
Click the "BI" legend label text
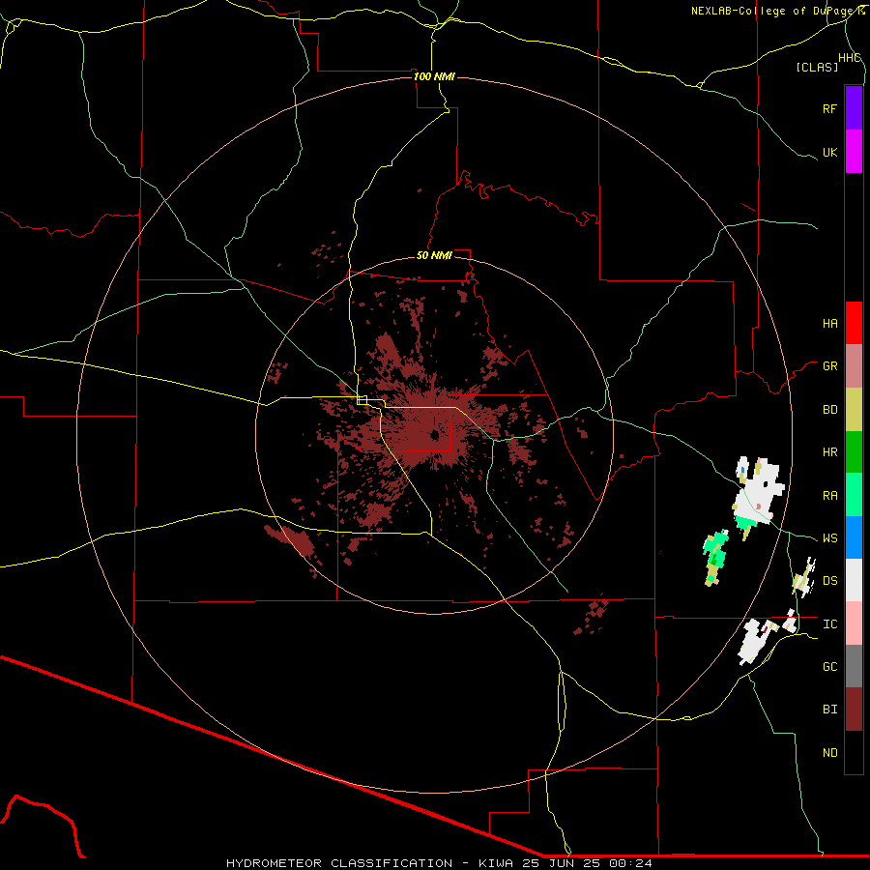click(x=829, y=710)
